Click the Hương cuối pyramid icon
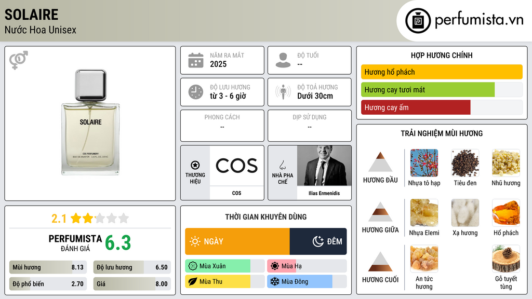 pyautogui.click(x=380, y=262)
